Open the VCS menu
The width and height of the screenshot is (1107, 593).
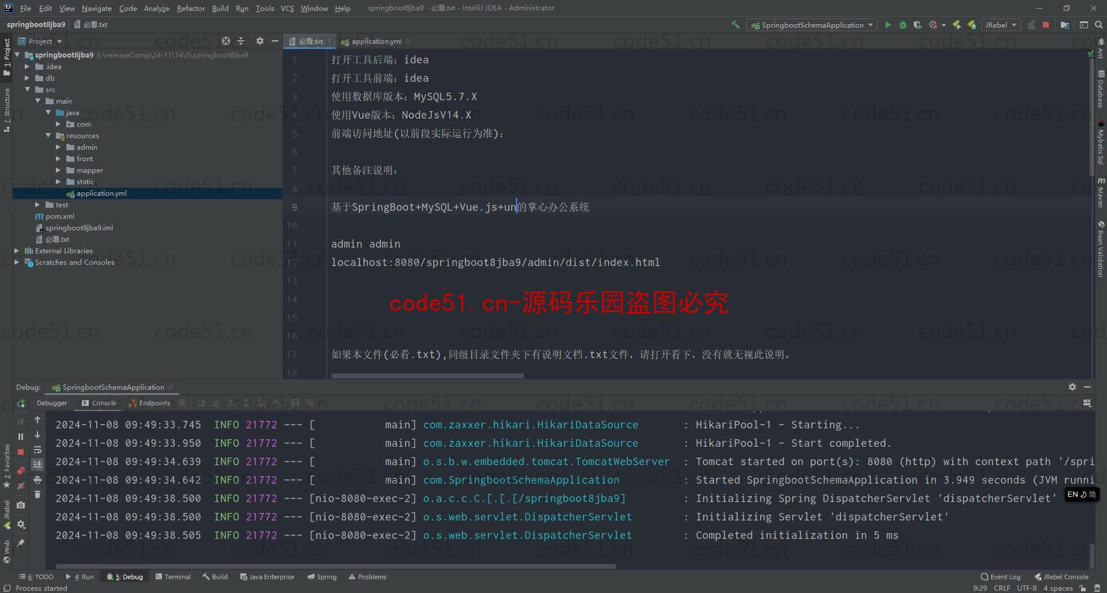click(x=287, y=8)
